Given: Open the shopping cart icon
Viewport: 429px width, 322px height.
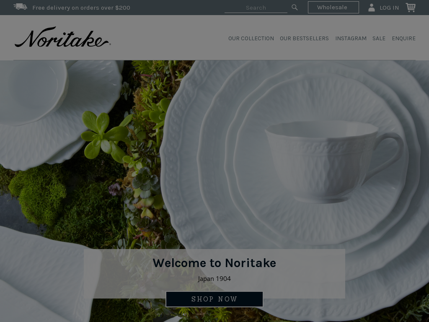Looking at the screenshot, I should pyautogui.click(x=411, y=8).
